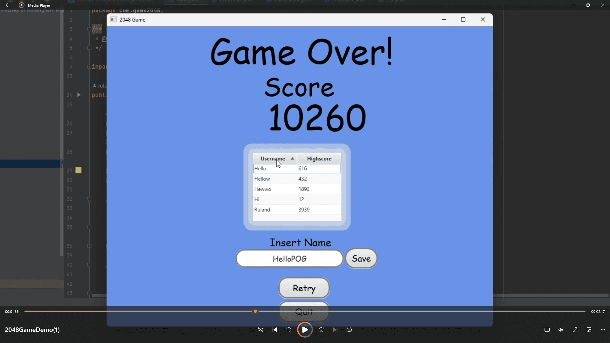Toggle the fold marker at line 5
Image resolution: width=610 pixels, height=343 pixels.
tap(89, 48)
